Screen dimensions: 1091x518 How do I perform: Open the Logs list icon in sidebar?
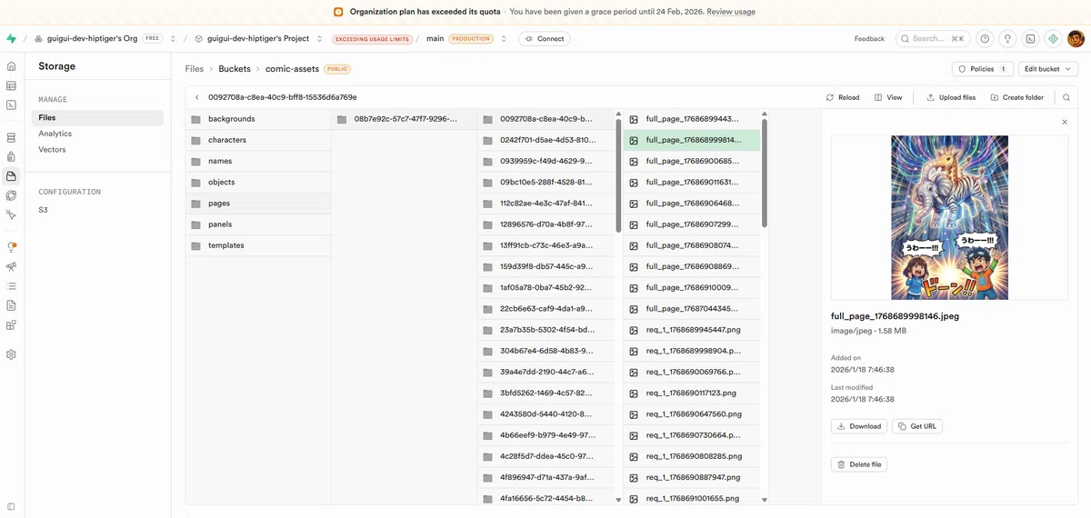coord(11,285)
